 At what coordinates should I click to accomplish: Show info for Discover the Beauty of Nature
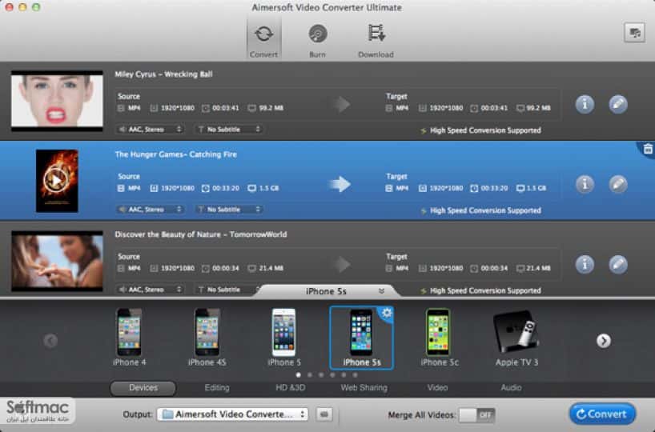click(585, 264)
